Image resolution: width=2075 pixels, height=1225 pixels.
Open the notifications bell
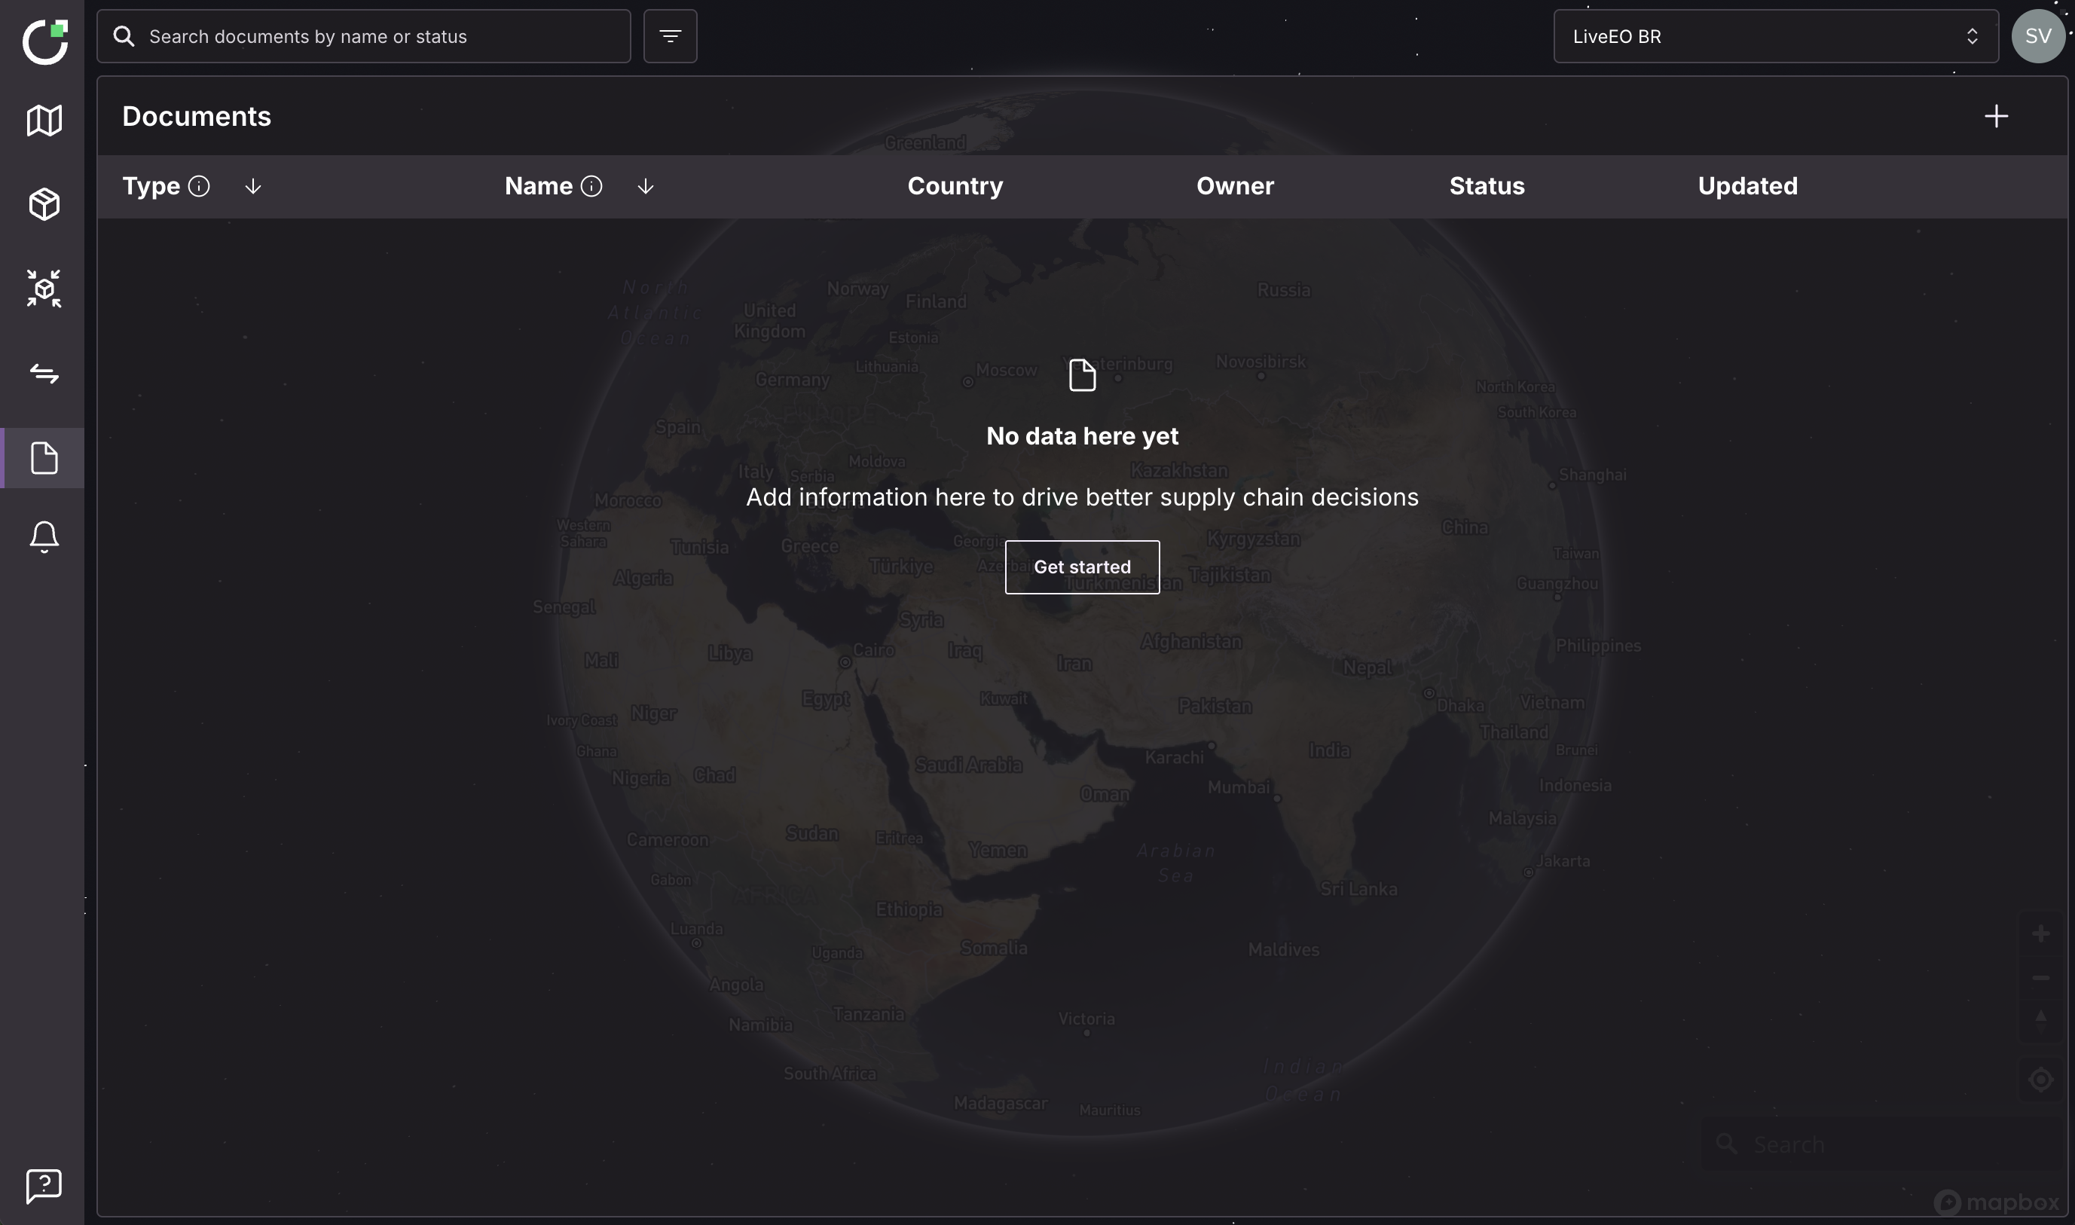point(44,537)
